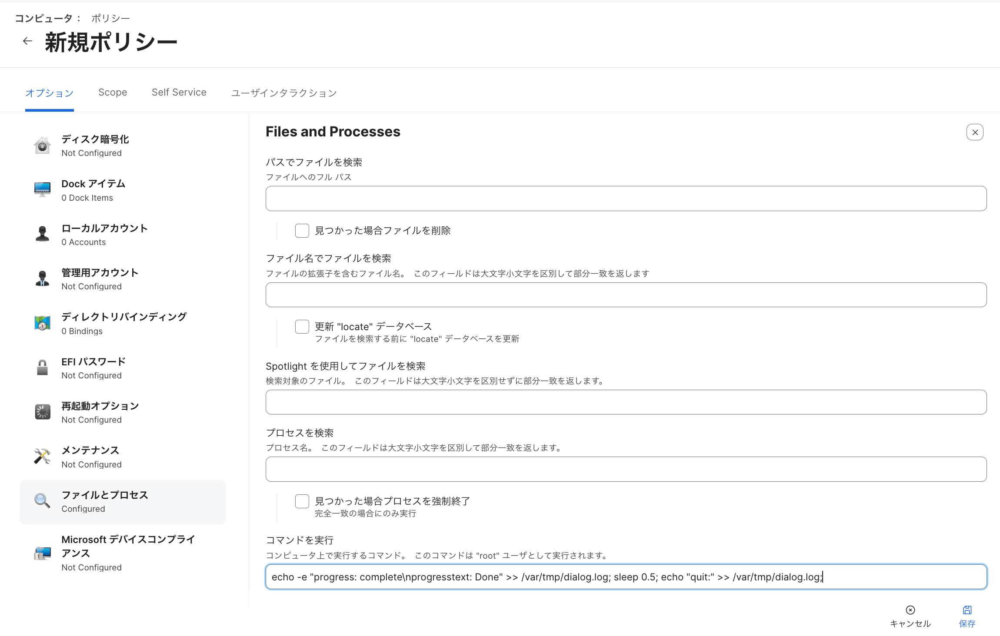
Task: Click the メンテナンス tools icon
Action: tap(42, 456)
